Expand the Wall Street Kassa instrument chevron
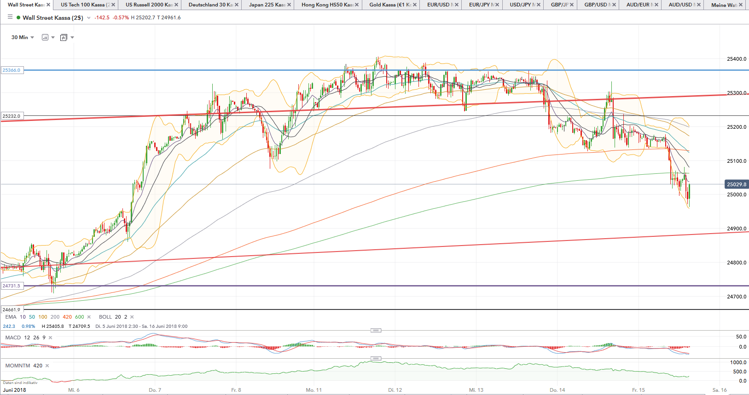 point(89,18)
